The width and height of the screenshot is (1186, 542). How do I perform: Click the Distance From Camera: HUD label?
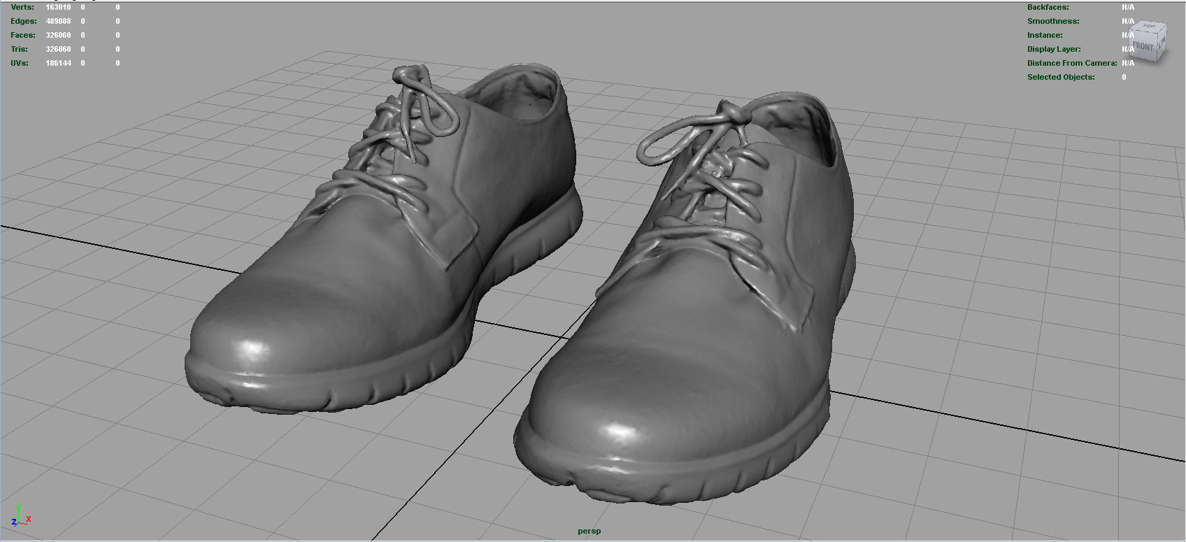pos(1072,63)
